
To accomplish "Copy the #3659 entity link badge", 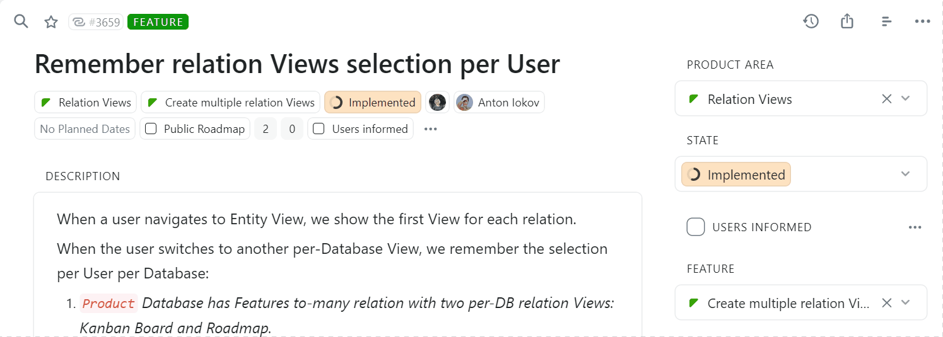I will [96, 22].
